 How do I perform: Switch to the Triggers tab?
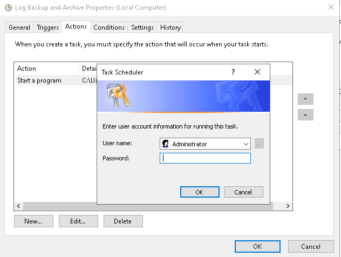tap(47, 28)
